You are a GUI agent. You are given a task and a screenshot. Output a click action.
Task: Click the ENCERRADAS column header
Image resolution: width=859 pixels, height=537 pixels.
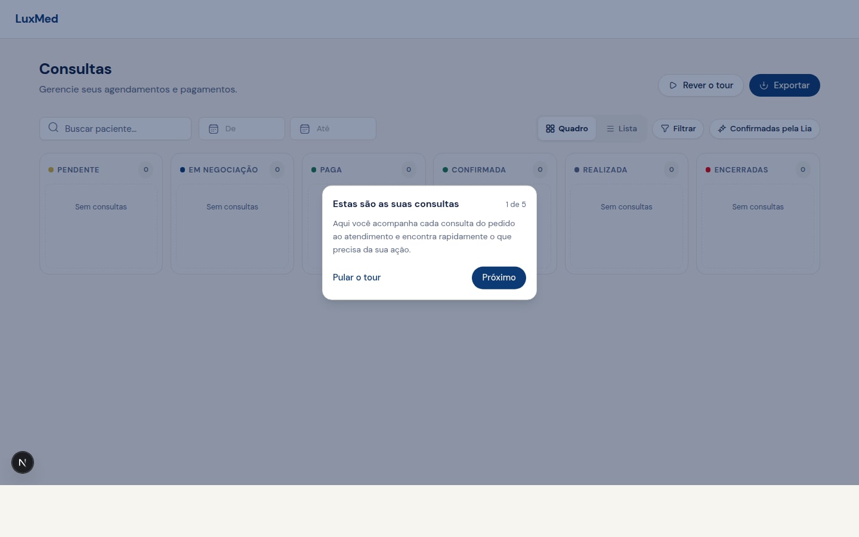tap(741, 170)
